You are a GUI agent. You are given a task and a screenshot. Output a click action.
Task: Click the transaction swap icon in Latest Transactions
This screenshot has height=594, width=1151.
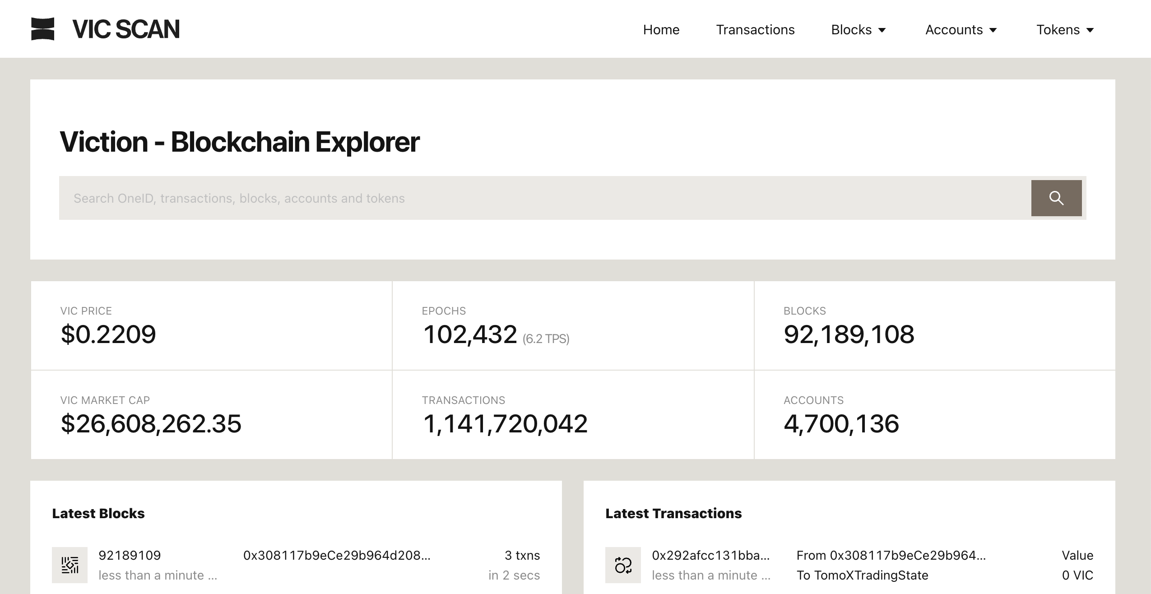pyautogui.click(x=623, y=565)
